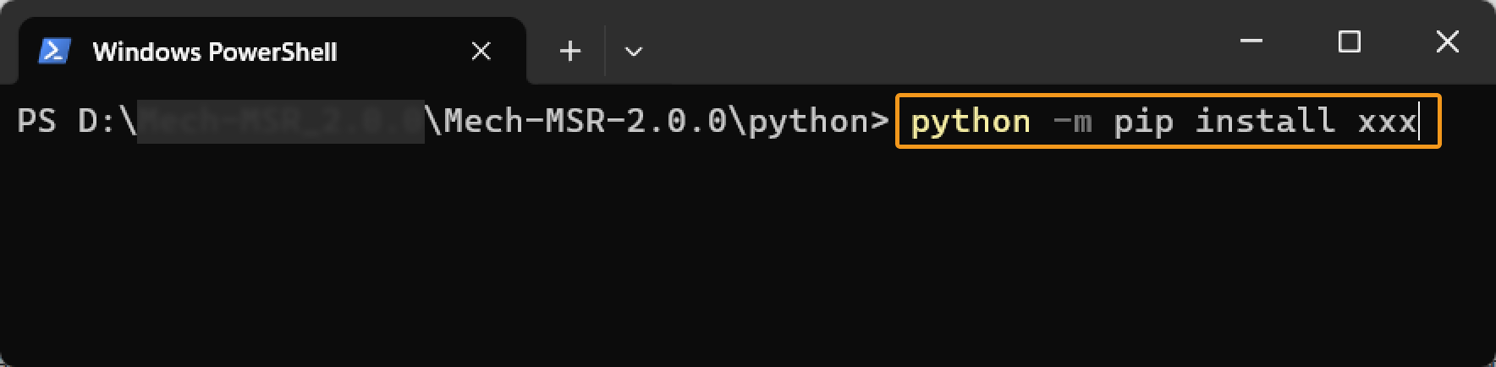Open a new tab with the plus button
Image resolution: width=1496 pixels, height=367 pixels.
[x=570, y=52]
